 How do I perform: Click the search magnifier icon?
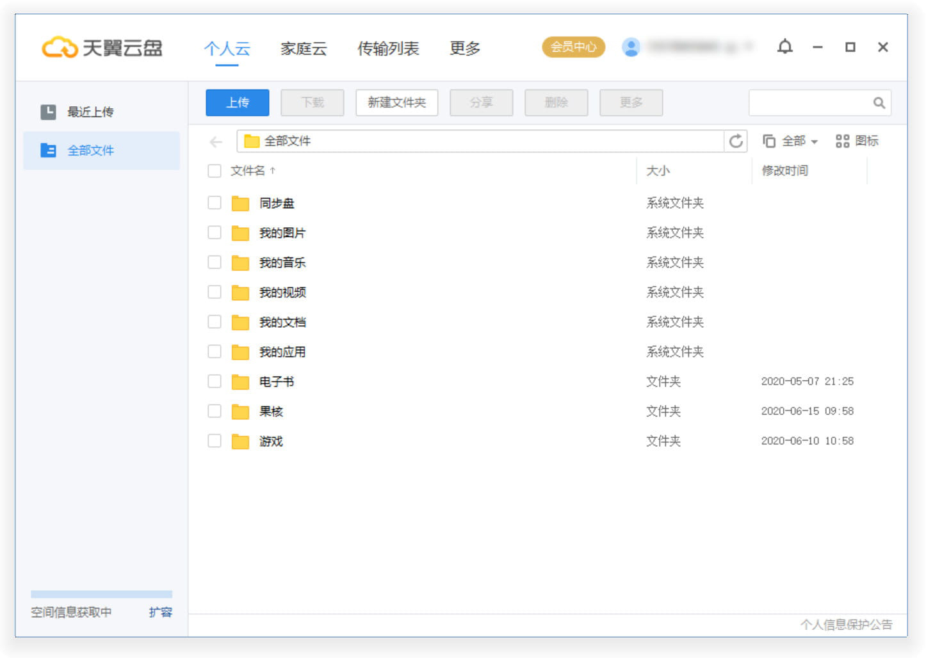pyautogui.click(x=879, y=102)
